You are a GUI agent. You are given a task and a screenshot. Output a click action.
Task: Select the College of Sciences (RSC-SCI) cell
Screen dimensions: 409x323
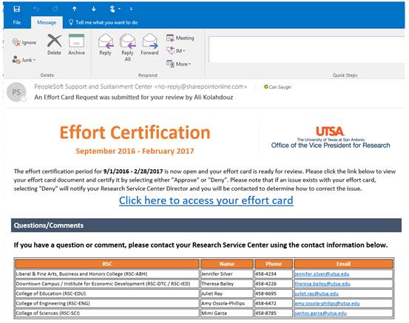pos(107,313)
